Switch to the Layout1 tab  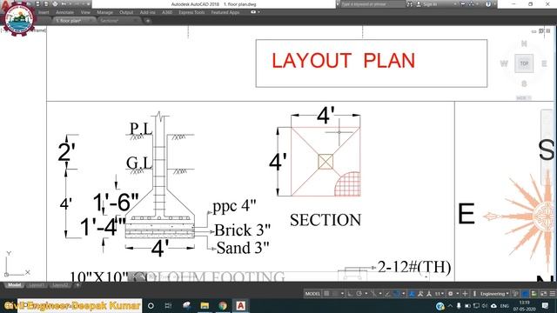click(37, 285)
